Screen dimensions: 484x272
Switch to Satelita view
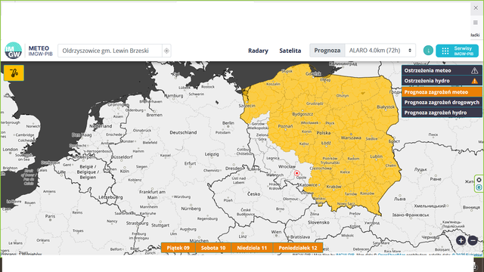point(290,51)
